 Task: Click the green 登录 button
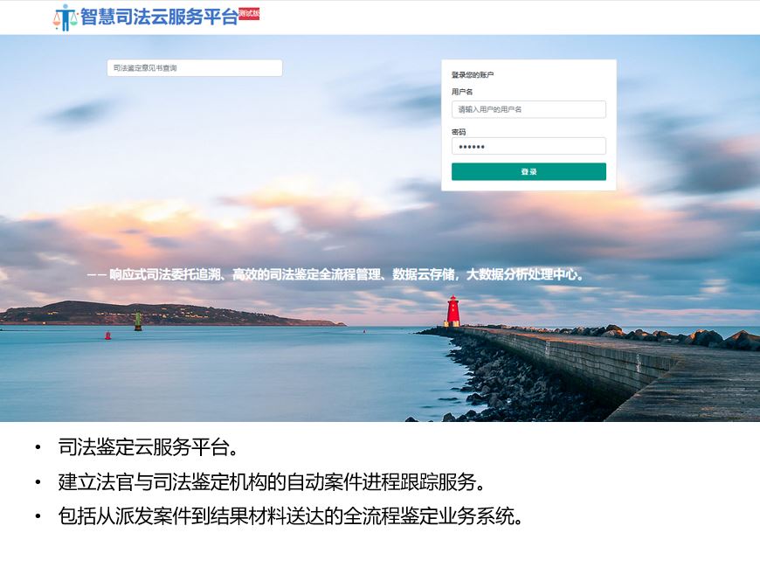[x=529, y=171]
